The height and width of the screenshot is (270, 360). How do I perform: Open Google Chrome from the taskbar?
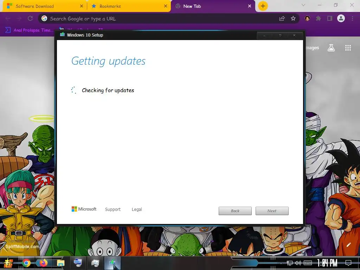pyautogui.click(x=26, y=263)
